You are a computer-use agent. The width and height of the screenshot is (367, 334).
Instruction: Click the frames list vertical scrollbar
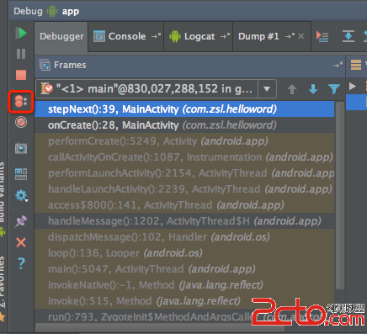coord(340,196)
